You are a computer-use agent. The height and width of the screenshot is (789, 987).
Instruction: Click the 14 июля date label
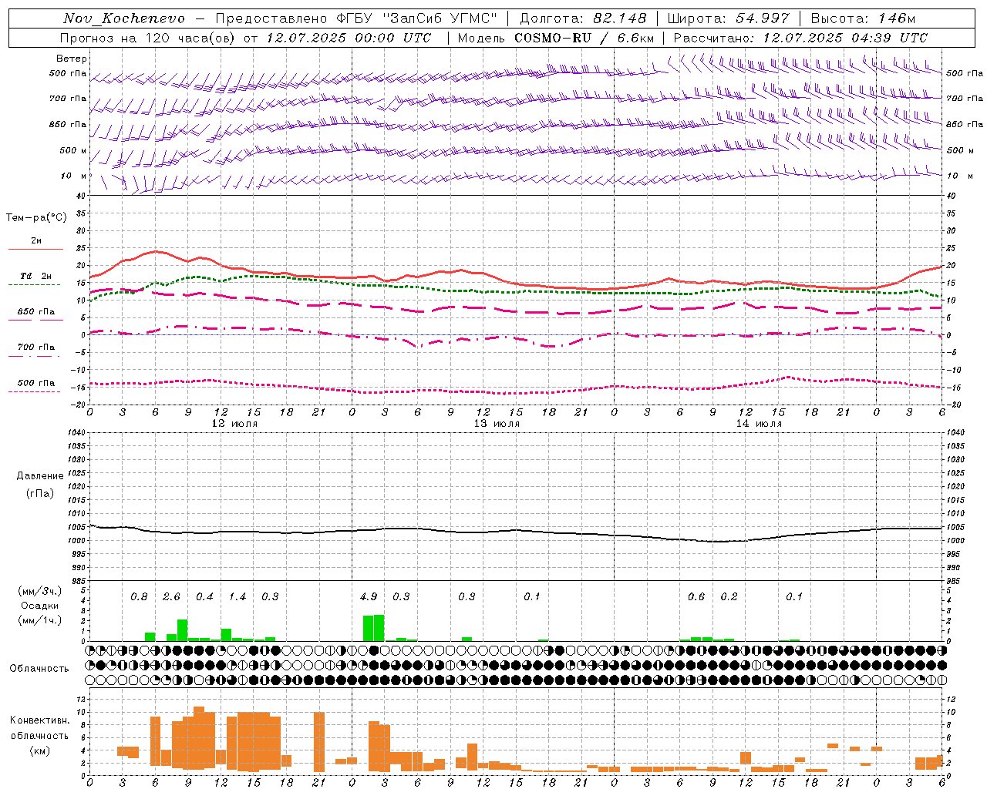coord(759,423)
